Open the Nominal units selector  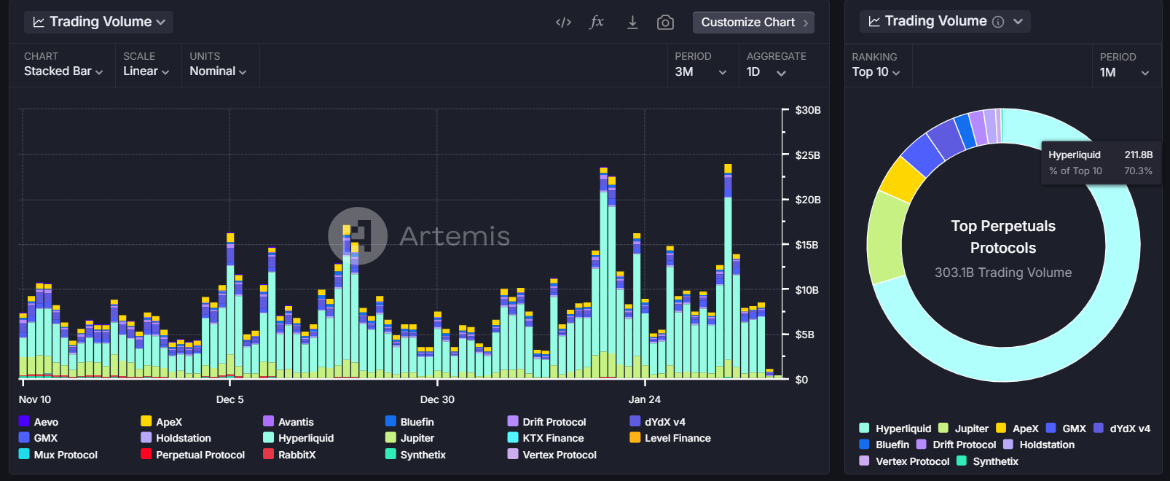218,71
